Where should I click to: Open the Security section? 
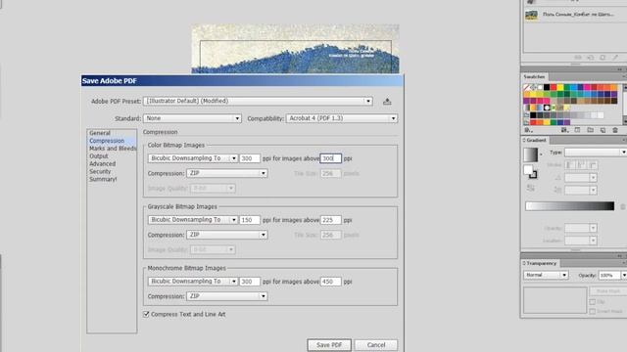pos(100,172)
